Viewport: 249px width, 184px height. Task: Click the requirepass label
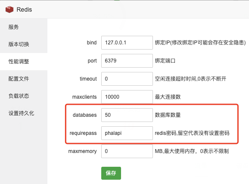[x=83, y=133]
